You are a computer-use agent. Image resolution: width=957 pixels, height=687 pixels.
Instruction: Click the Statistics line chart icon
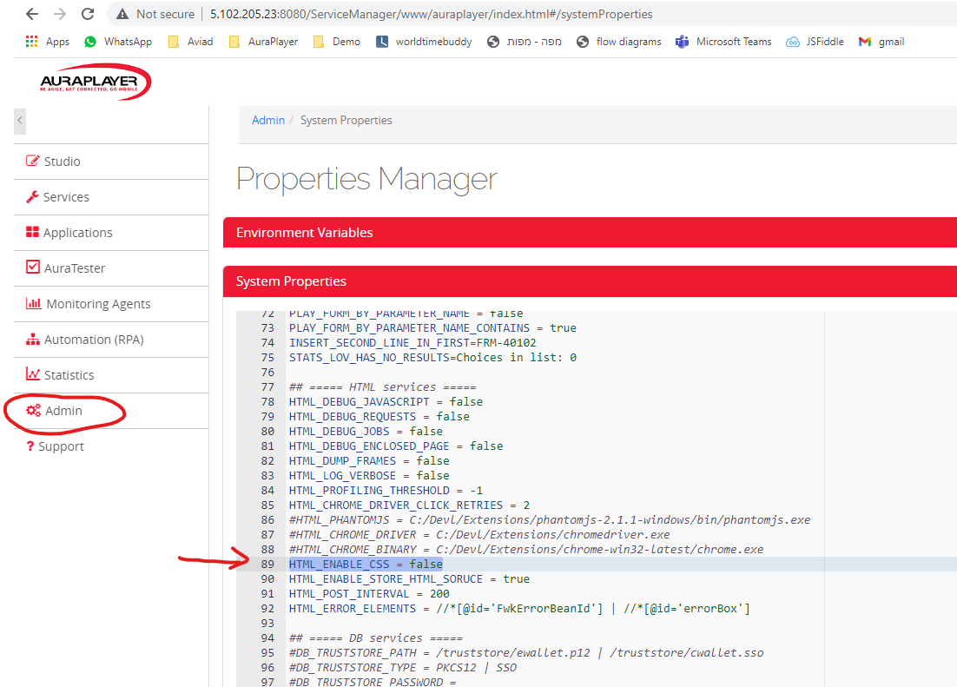point(33,373)
